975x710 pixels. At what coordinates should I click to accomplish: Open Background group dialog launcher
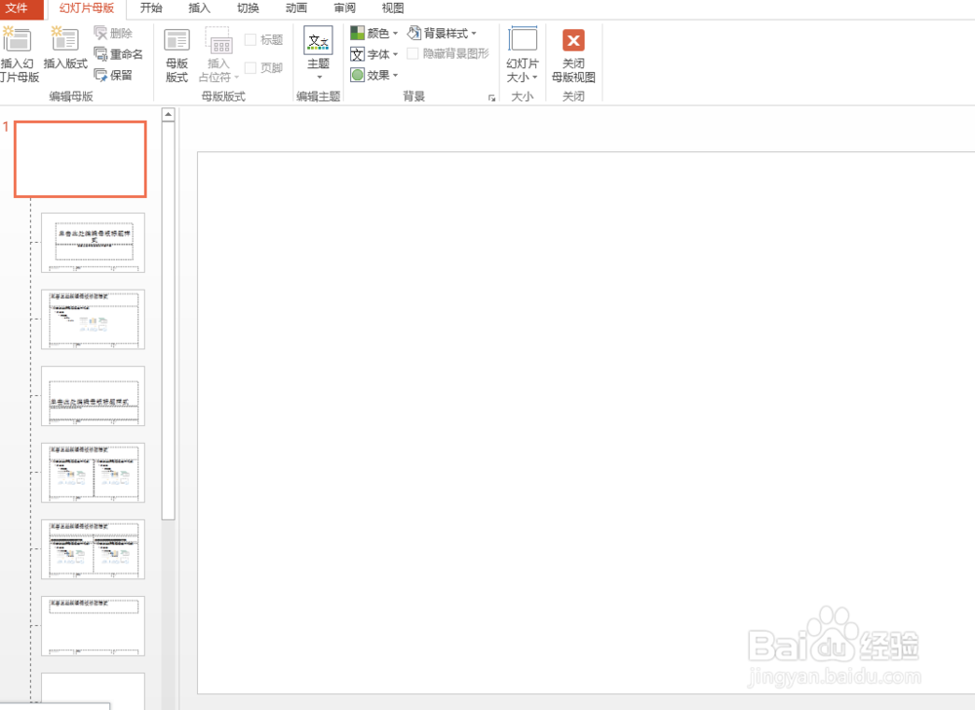click(491, 98)
